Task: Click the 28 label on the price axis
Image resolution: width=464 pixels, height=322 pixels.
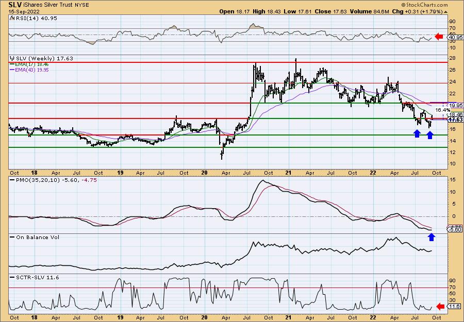Action: coord(452,58)
